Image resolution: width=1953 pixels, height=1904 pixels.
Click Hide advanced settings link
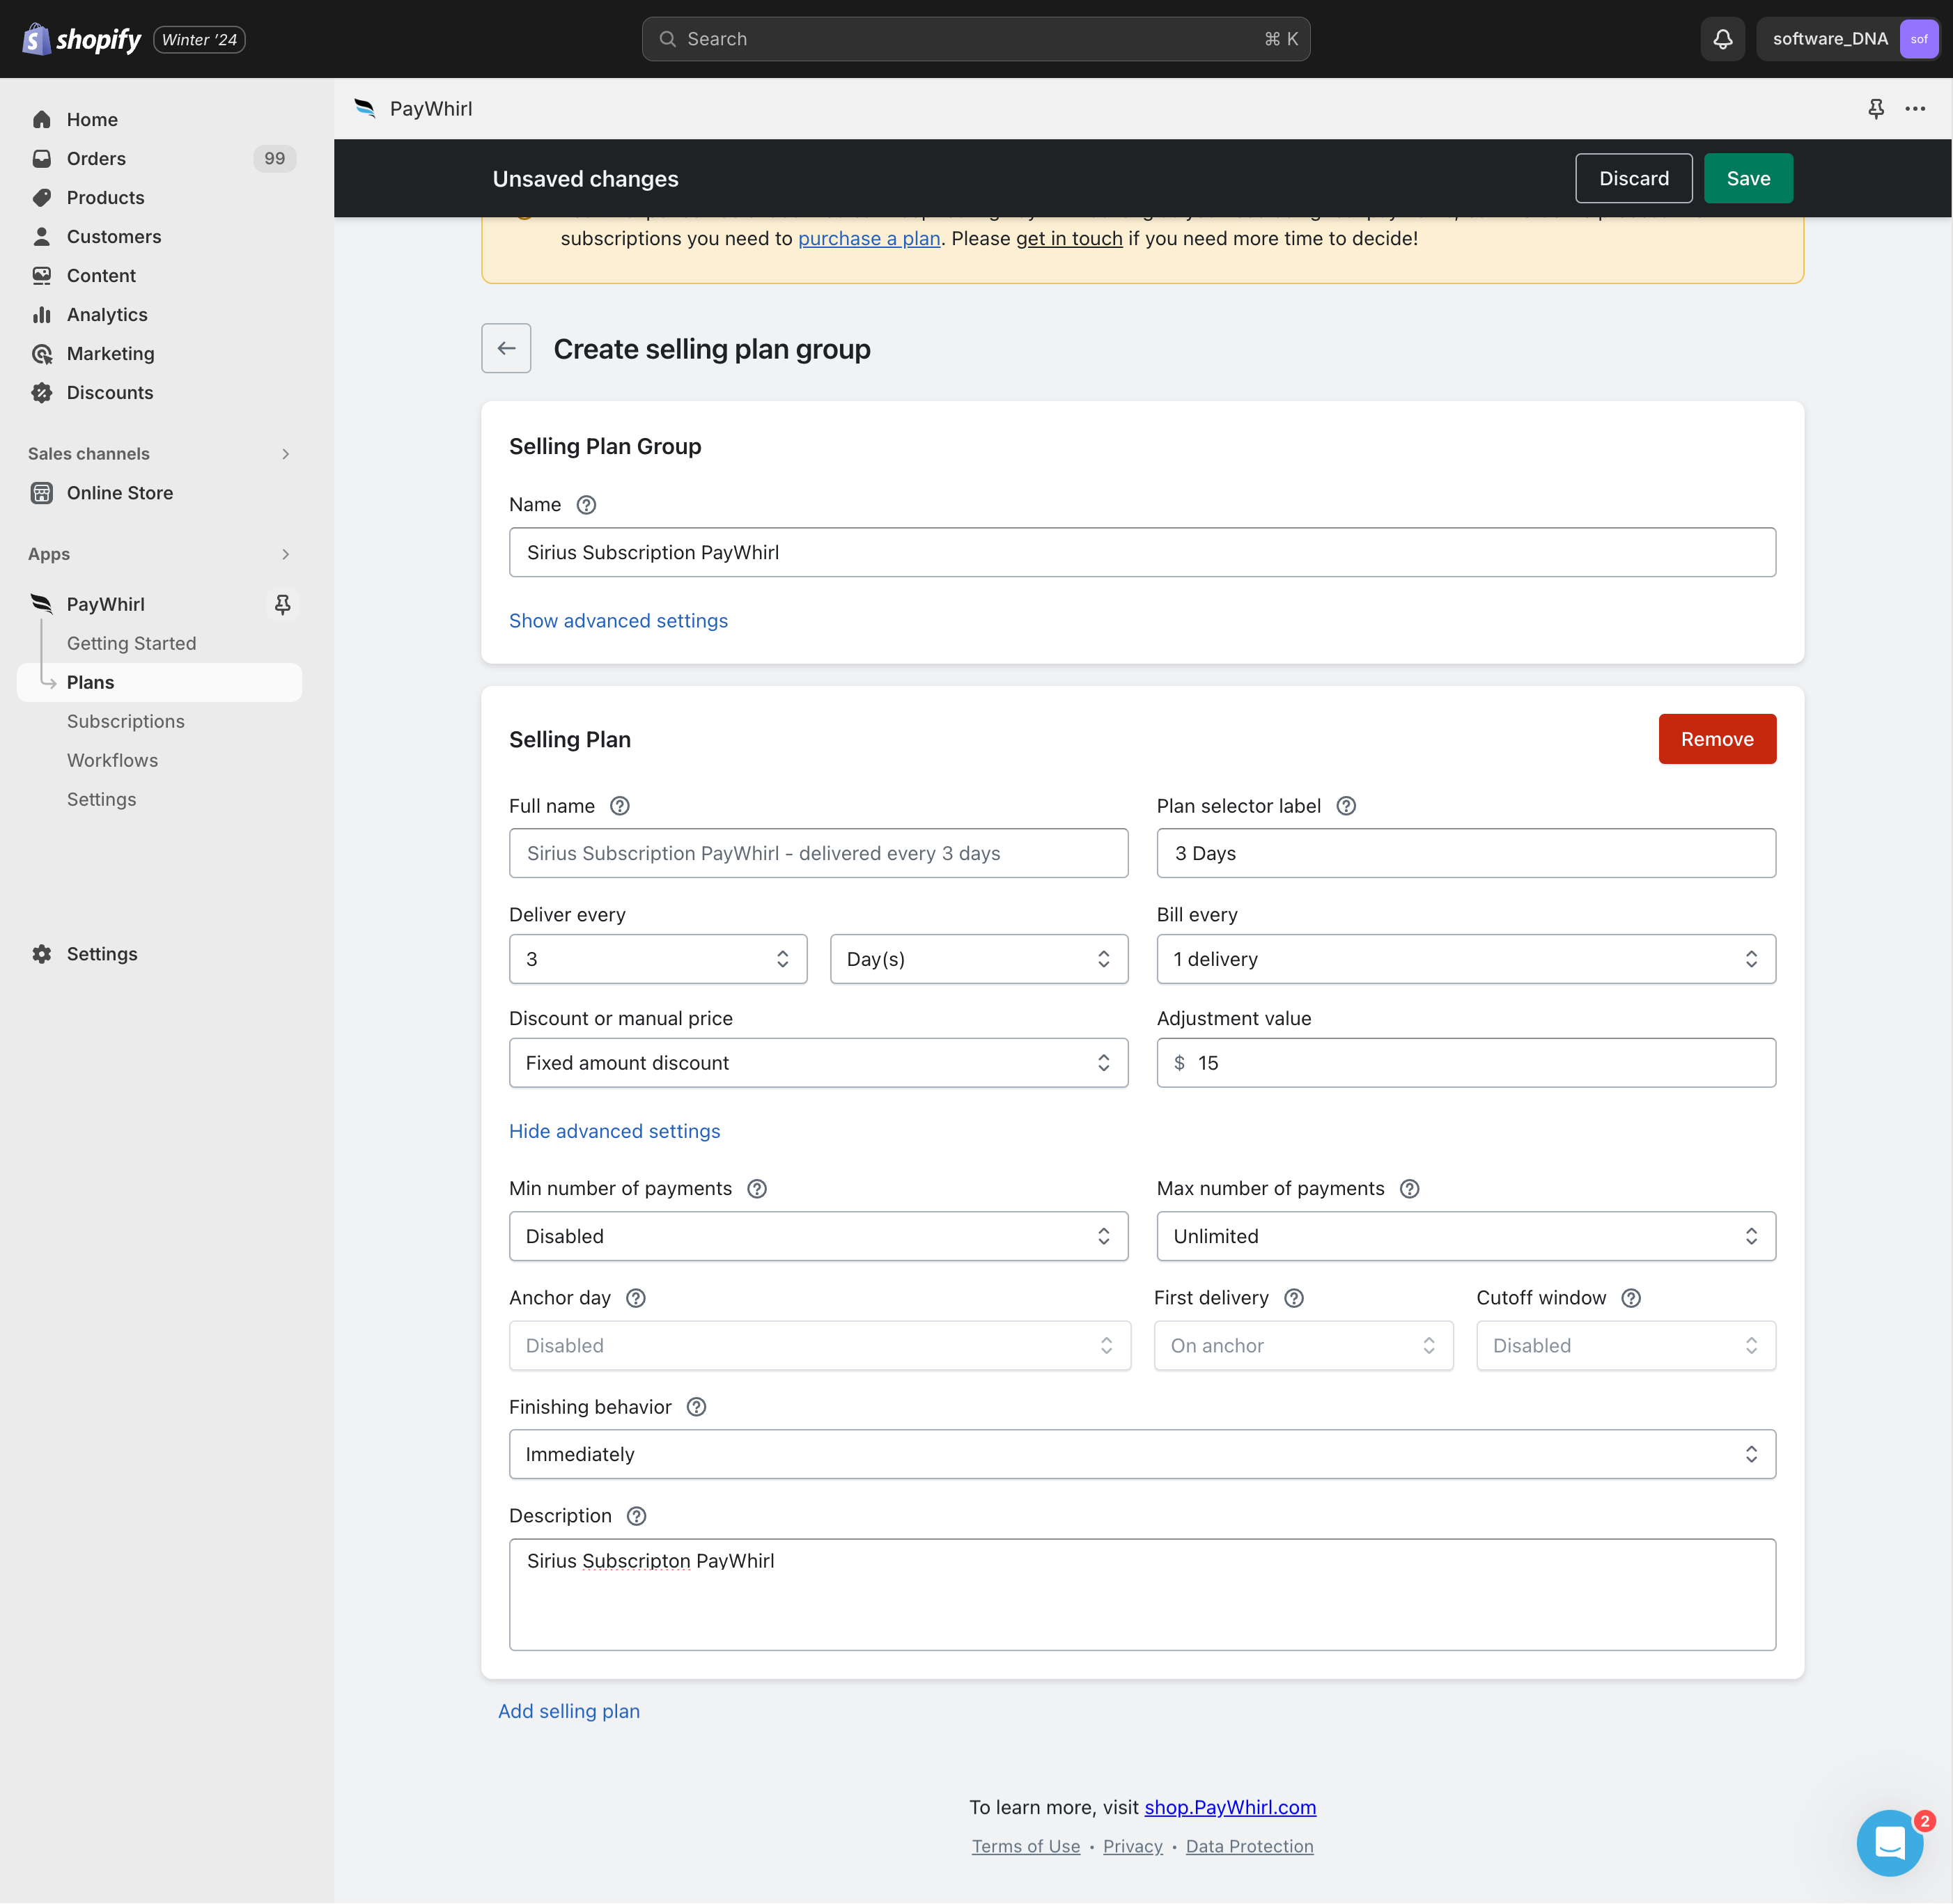point(614,1131)
